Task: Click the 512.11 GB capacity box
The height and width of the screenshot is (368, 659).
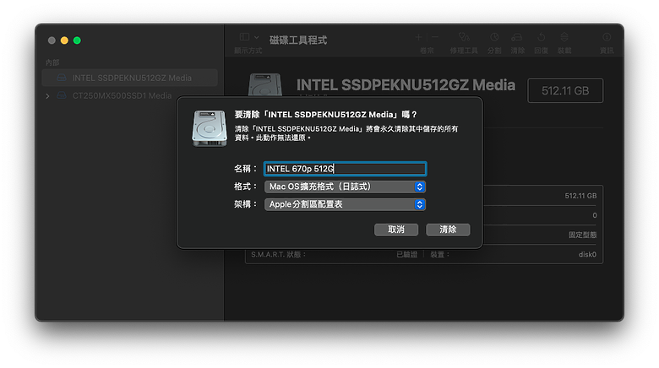Action: point(565,90)
